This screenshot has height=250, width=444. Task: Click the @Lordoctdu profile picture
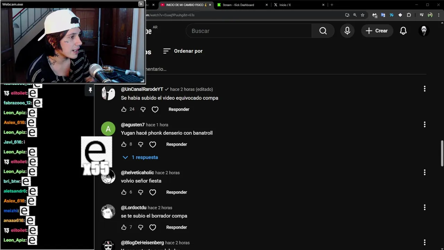click(x=108, y=212)
